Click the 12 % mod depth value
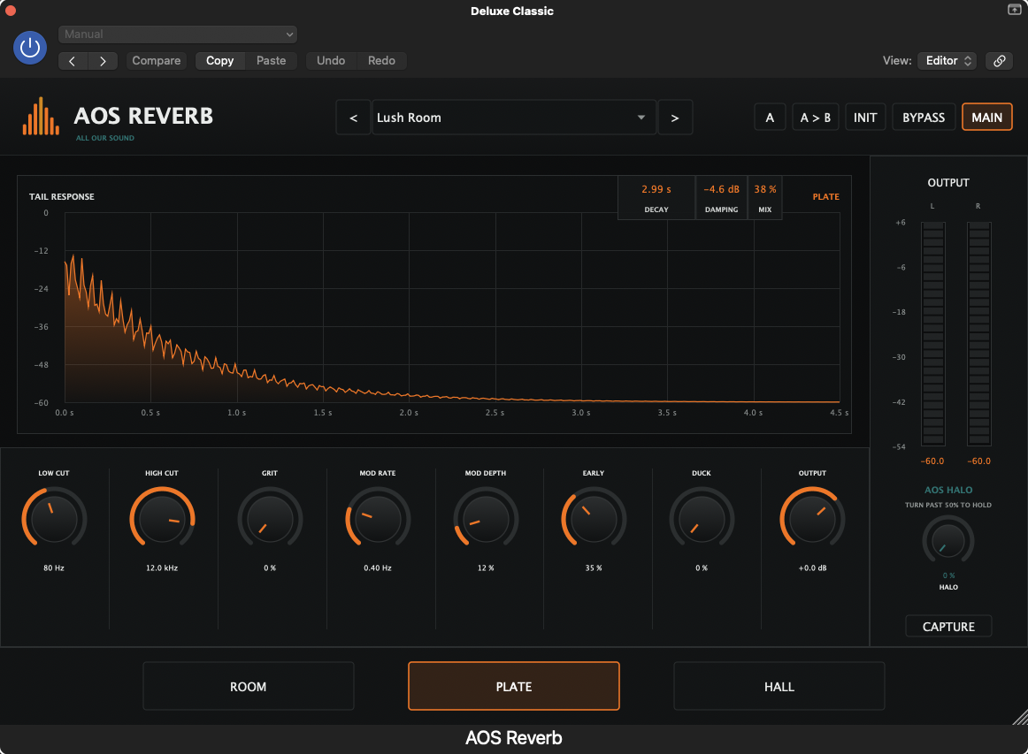Image resolution: width=1028 pixels, height=754 pixels. [x=486, y=568]
